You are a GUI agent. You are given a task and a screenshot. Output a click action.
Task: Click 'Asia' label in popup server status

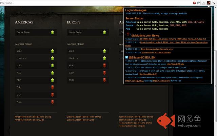[128, 29]
